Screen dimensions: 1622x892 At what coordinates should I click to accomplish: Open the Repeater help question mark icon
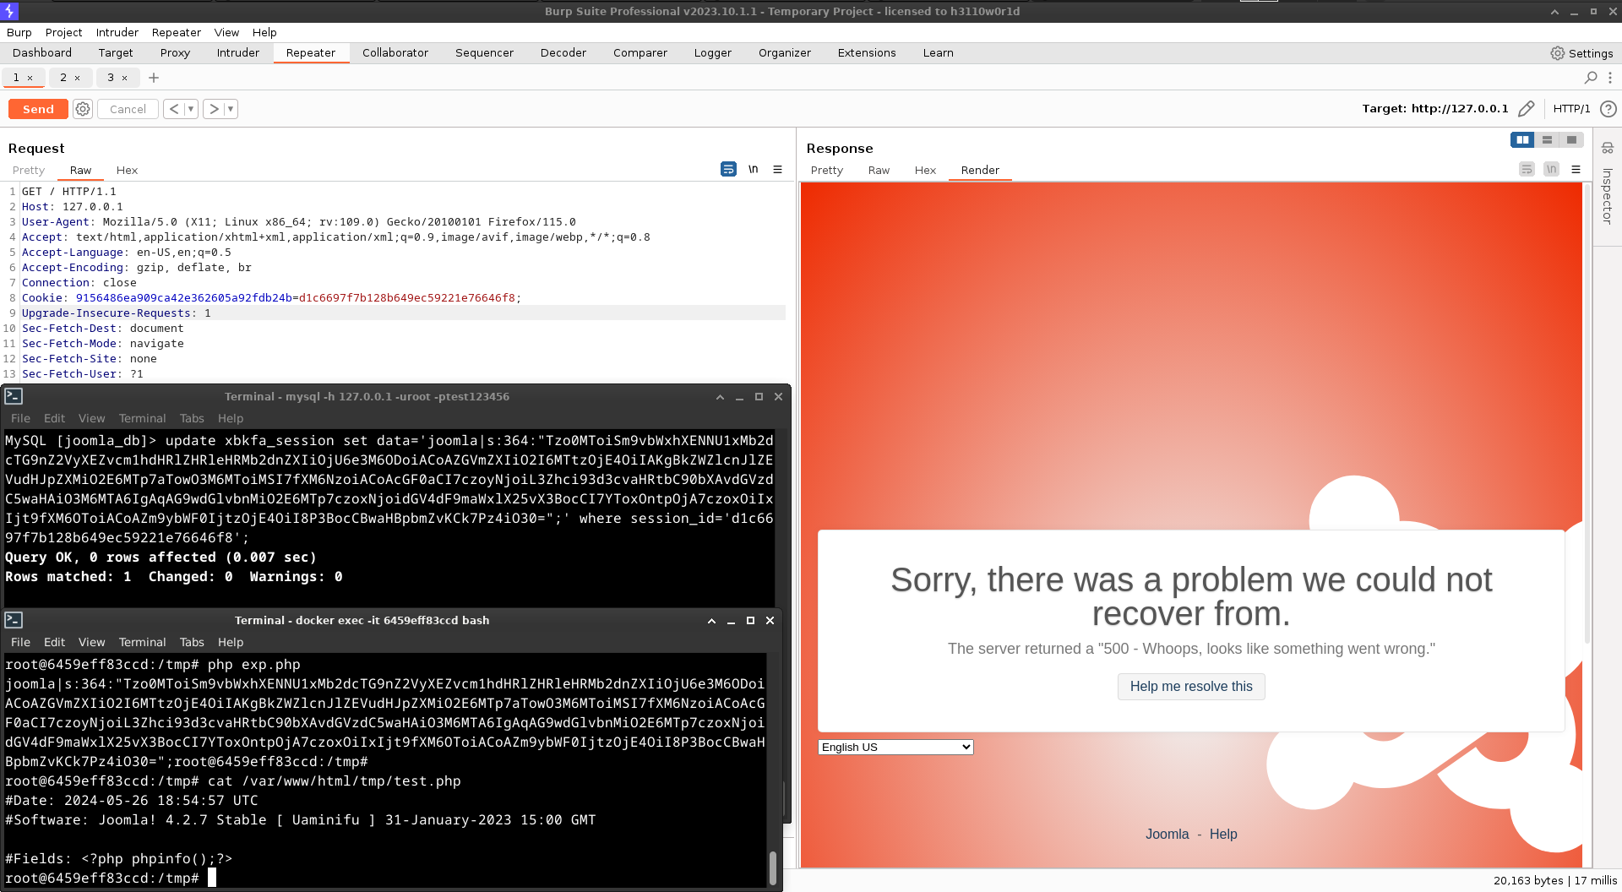coord(1608,109)
